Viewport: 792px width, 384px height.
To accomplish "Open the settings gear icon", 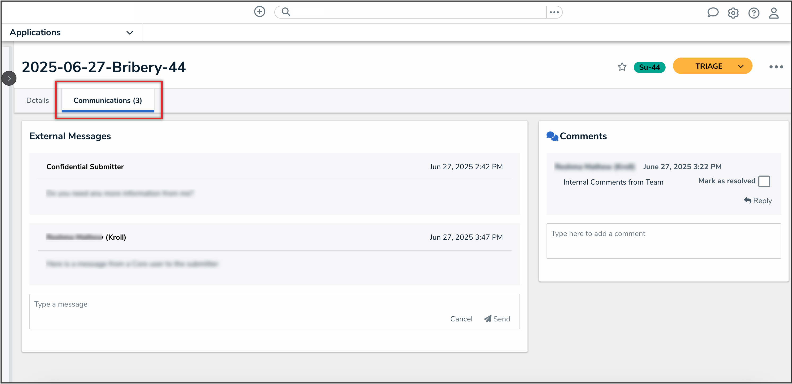I will 733,13.
